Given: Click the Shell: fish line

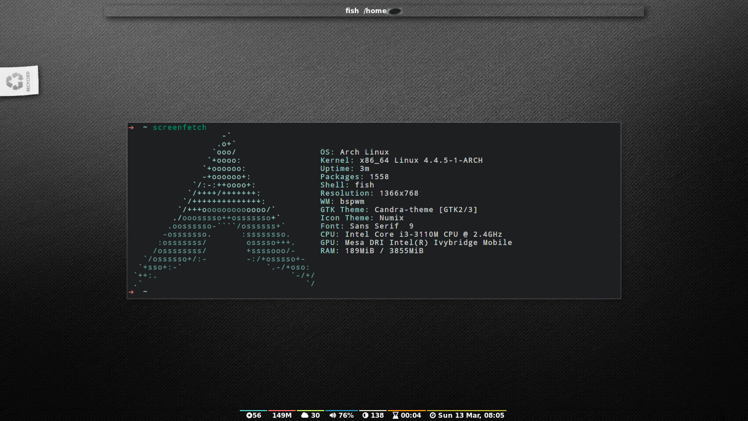Looking at the screenshot, I should pyautogui.click(x=347, y=185).
